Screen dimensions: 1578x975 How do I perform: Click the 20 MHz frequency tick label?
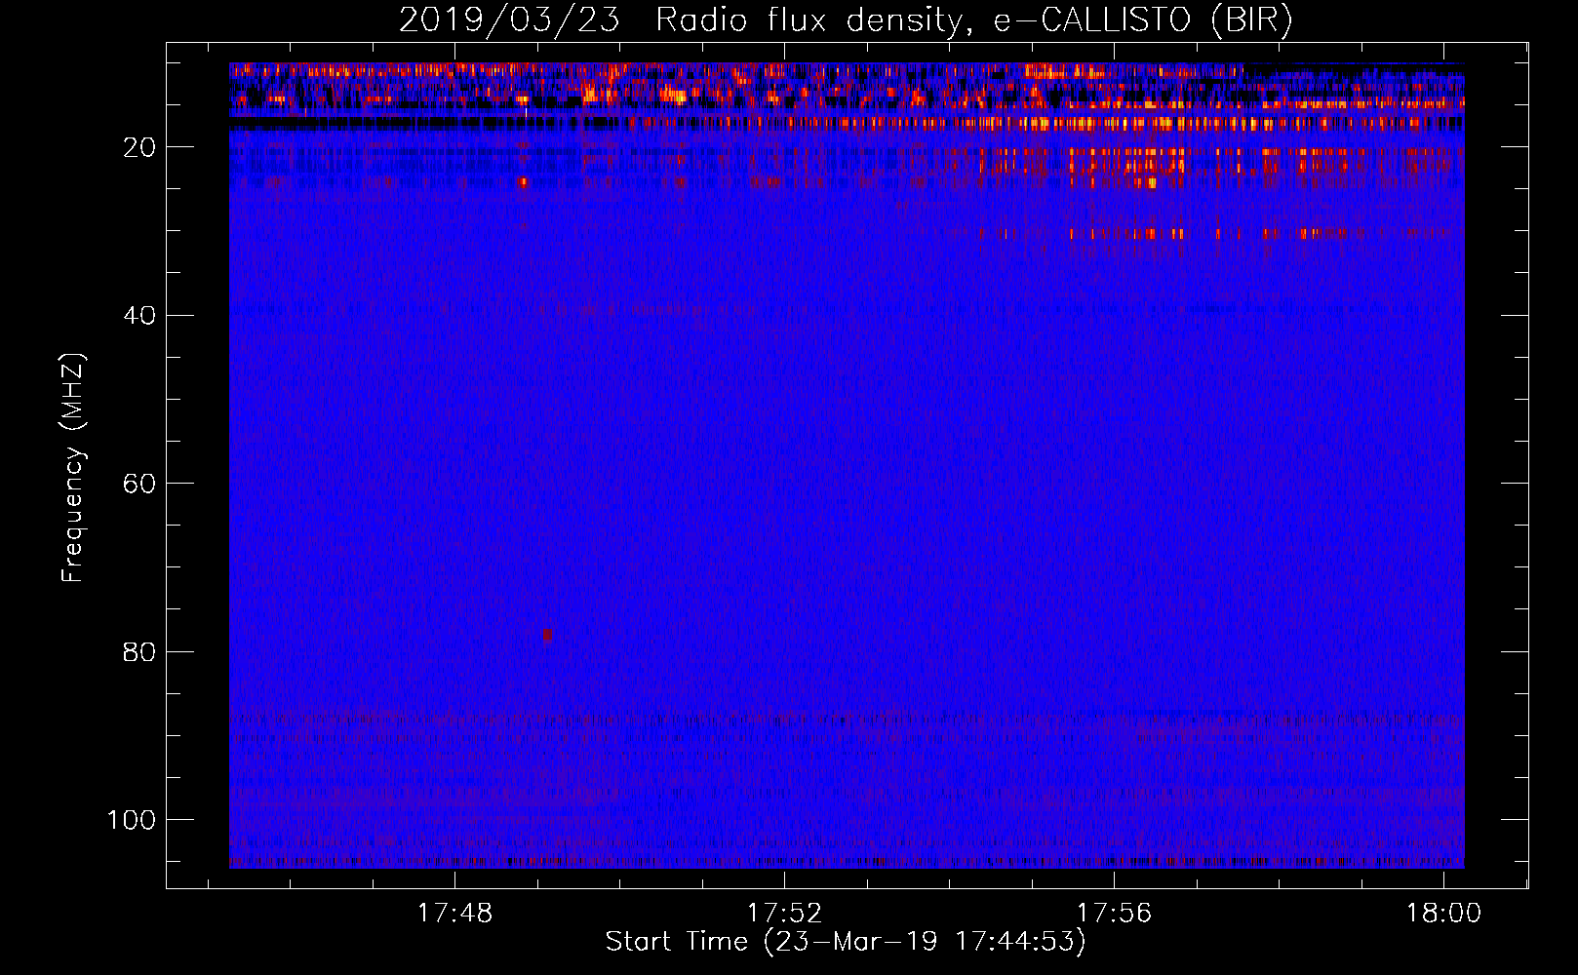[x=139, y=147]
